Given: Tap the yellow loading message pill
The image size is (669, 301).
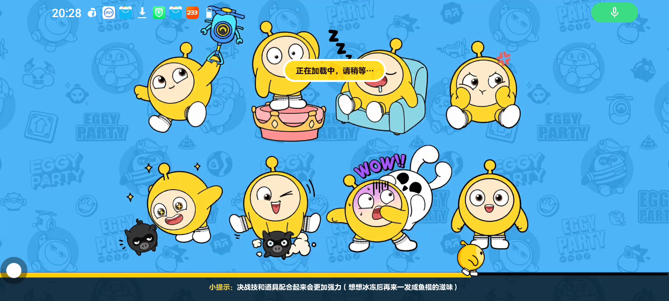Looking at the screenshot, I should 334,71.
